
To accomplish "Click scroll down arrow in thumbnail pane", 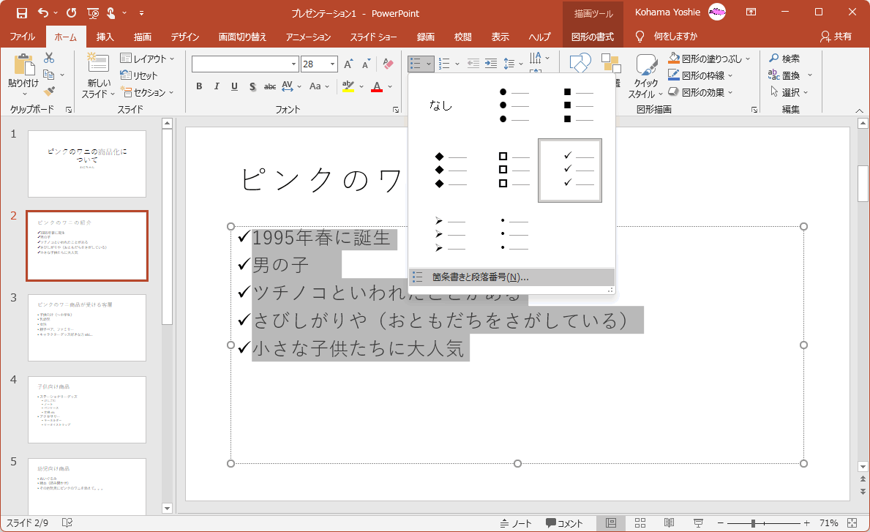I will click(x=167, y=508).
